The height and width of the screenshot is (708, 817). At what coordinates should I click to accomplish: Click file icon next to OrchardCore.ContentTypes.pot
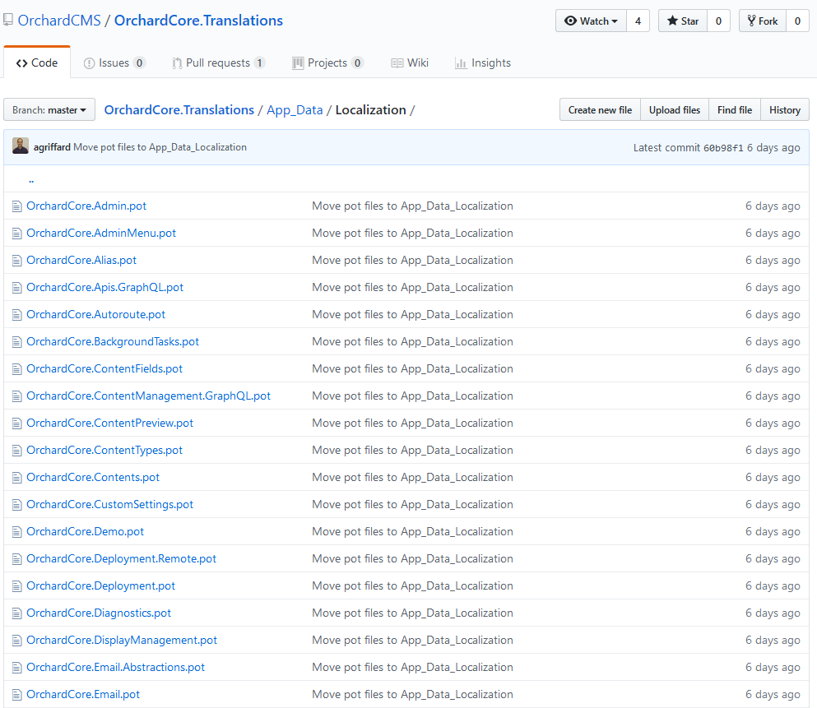point(16,451)
